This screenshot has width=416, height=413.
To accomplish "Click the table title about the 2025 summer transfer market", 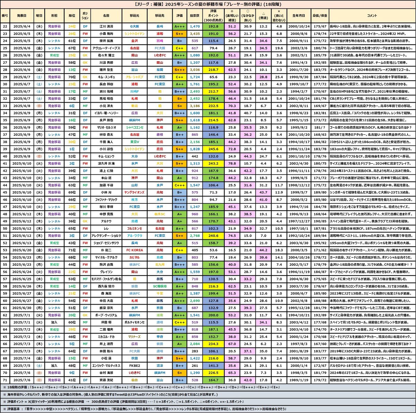I will coord(208,5).
